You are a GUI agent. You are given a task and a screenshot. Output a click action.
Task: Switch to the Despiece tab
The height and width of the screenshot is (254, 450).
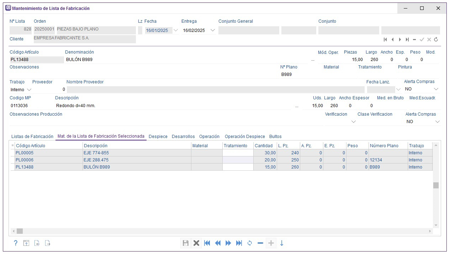coord(158,137)
